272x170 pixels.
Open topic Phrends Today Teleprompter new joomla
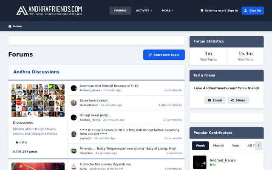[x=128, y=148]
